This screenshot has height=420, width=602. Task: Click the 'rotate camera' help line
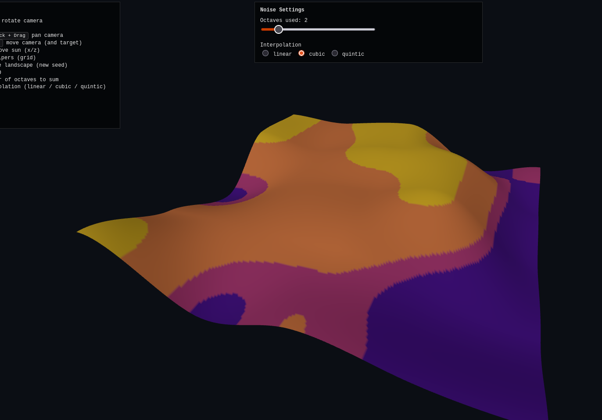click(x=22, y=21)
